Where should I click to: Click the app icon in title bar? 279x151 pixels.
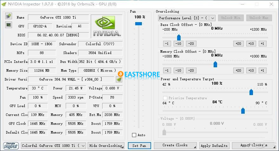[x=4, y=4]
